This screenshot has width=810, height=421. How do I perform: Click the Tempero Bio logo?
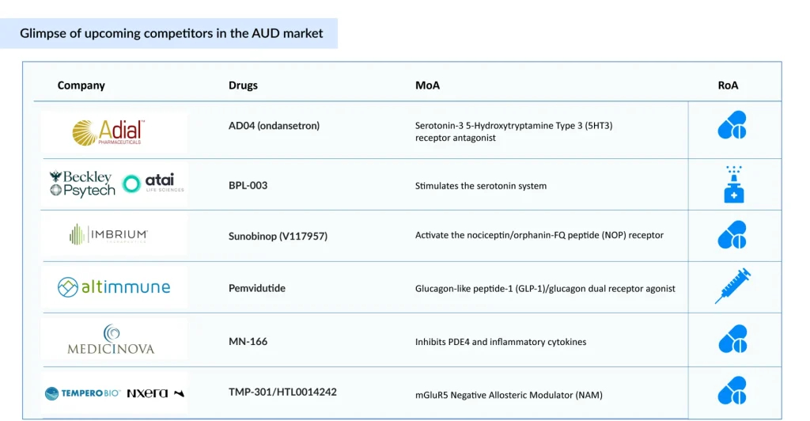[x=81, y=393]
